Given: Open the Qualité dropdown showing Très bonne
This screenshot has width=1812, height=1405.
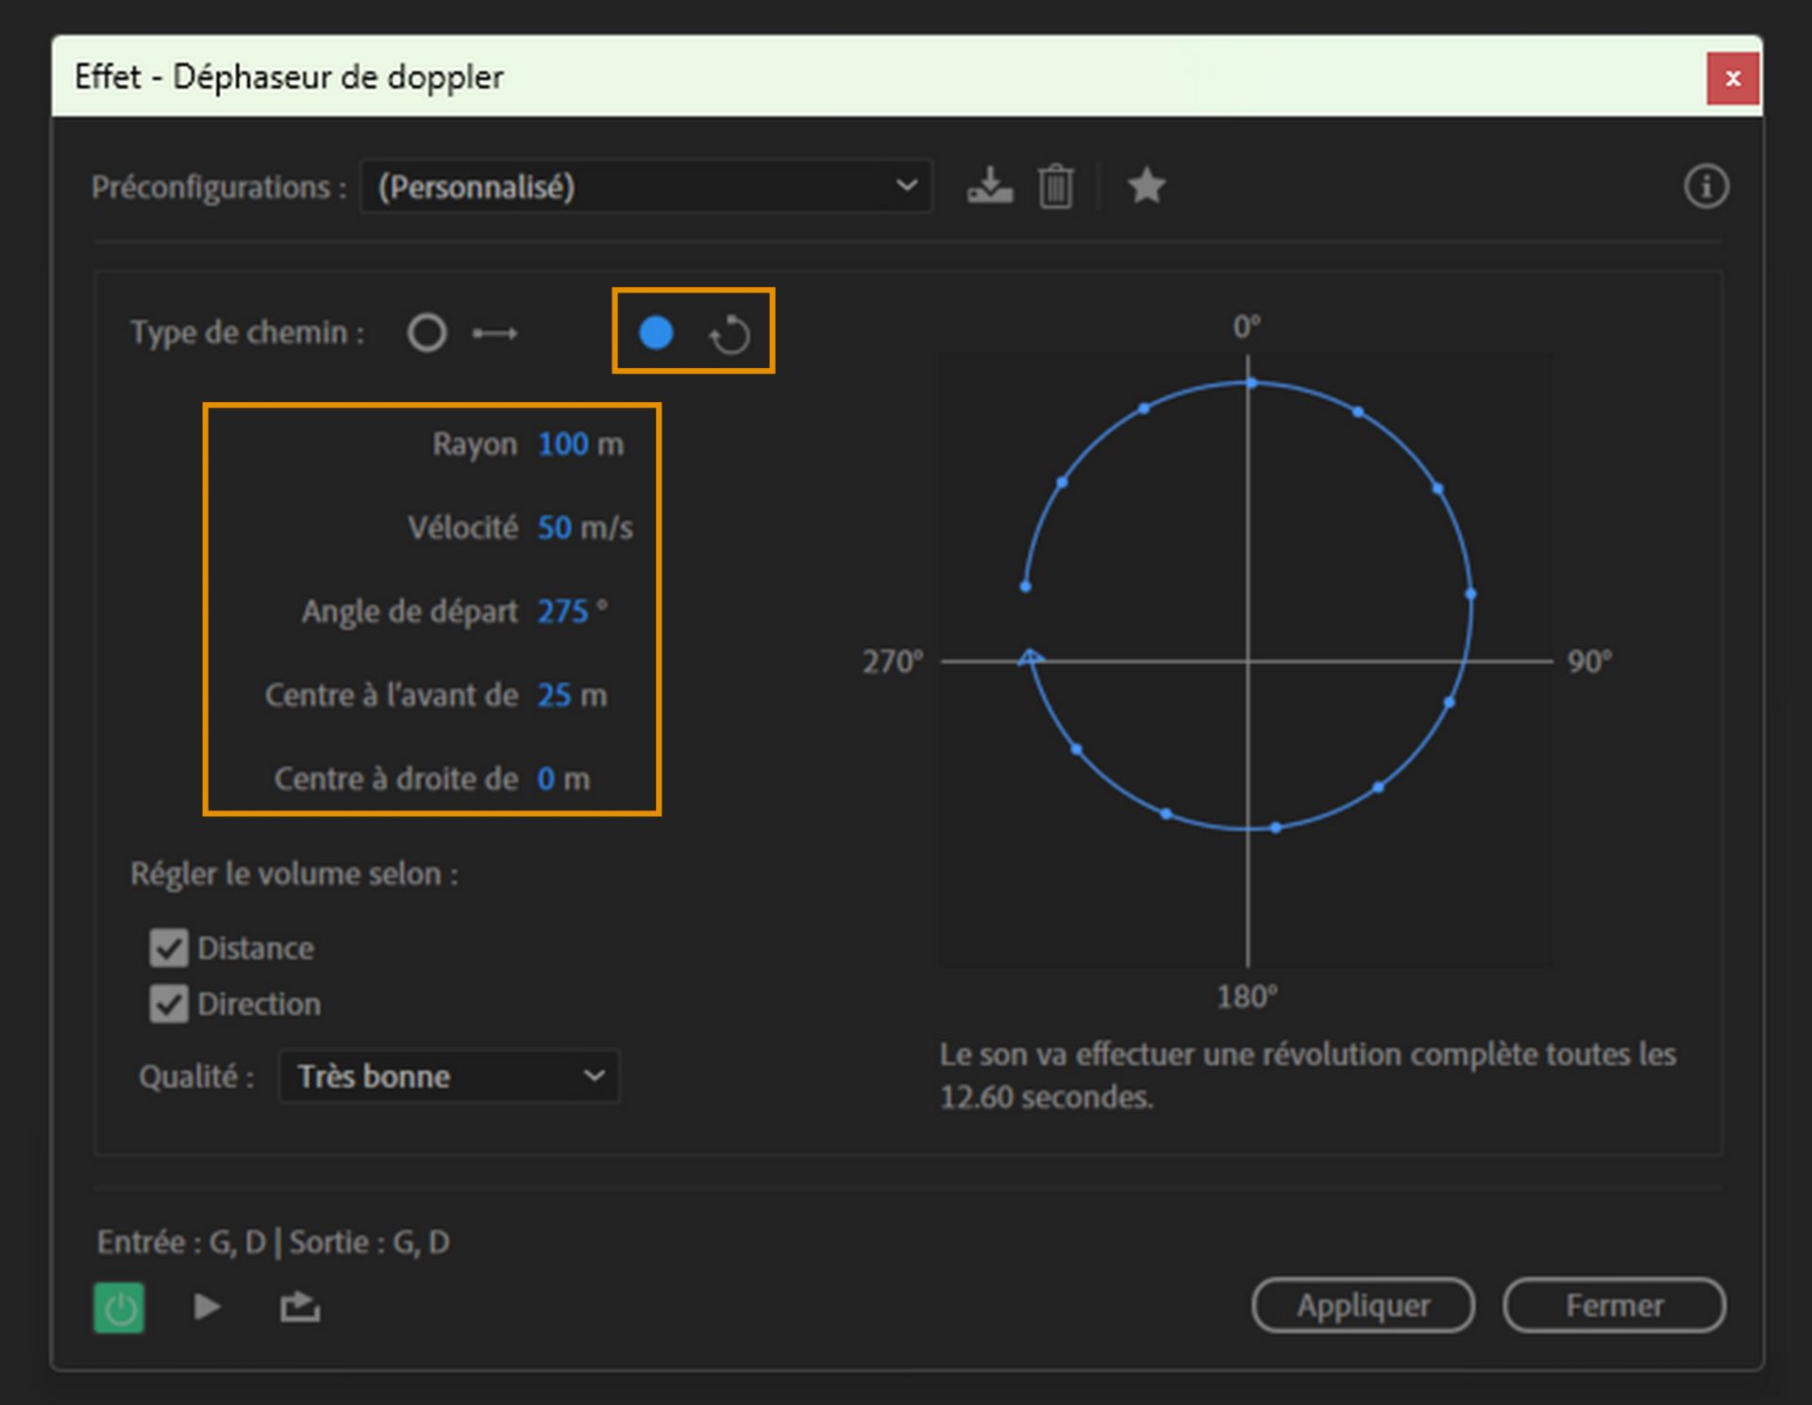Looking at the screenshot, I should click(449, 1076).
